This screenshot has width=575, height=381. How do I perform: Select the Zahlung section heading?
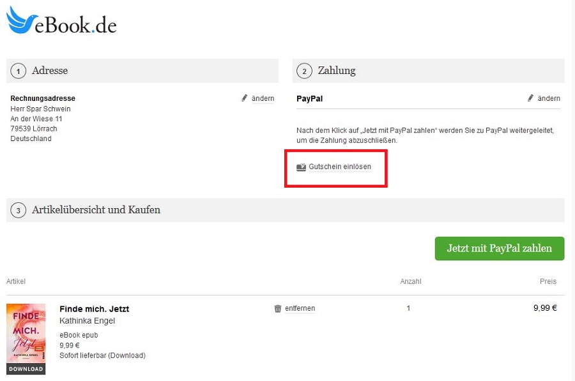[337, 70]
